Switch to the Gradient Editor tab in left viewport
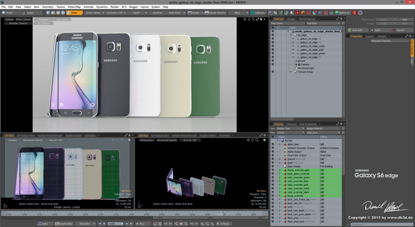Image resolution: width=415 pixels, height=227 pixels. tap(73, 136)
